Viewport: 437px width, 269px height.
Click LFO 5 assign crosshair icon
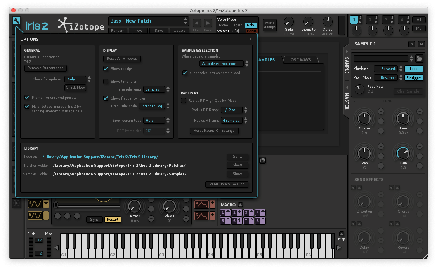46,215
